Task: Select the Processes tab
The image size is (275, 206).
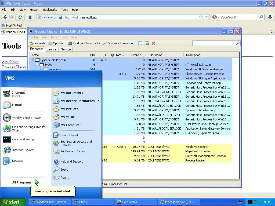Action: point(37,49)
